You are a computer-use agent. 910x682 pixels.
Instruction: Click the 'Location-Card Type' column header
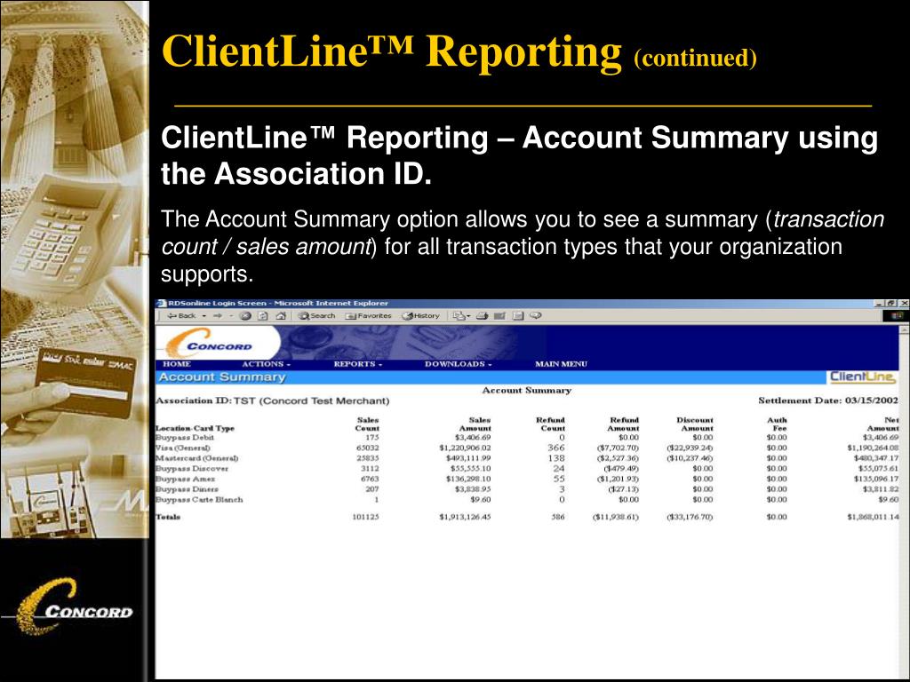[x=195, y=429]
